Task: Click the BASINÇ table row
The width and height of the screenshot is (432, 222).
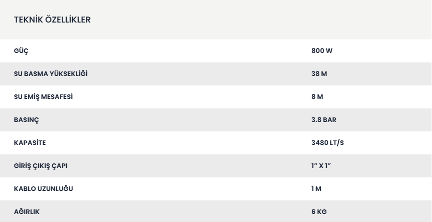Action: point(216,120)
